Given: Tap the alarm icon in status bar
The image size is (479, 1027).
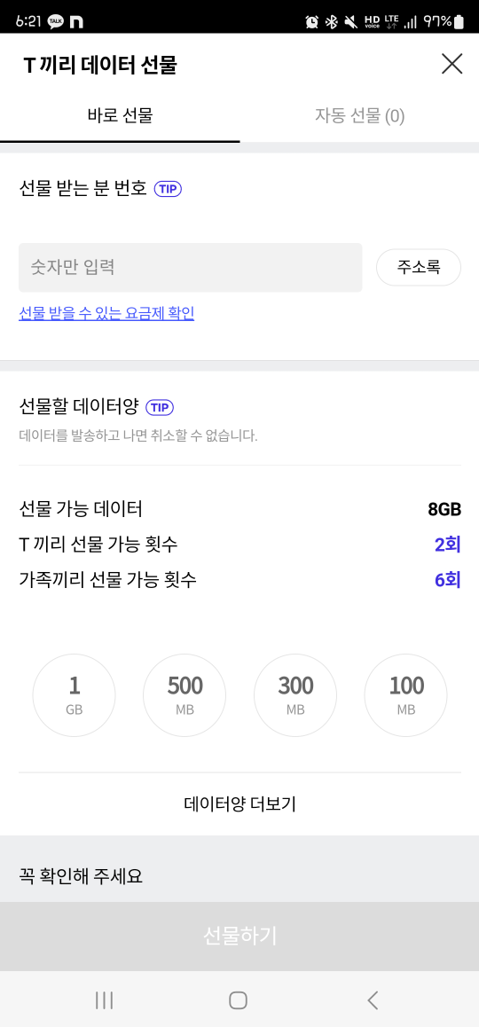Looking at the screenshot, I should tap(312, 22).
